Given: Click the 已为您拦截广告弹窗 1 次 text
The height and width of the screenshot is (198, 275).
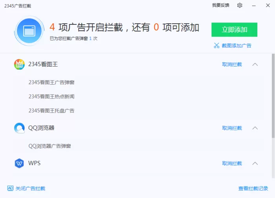Looking at the screenshot, I should click(73, 38).
